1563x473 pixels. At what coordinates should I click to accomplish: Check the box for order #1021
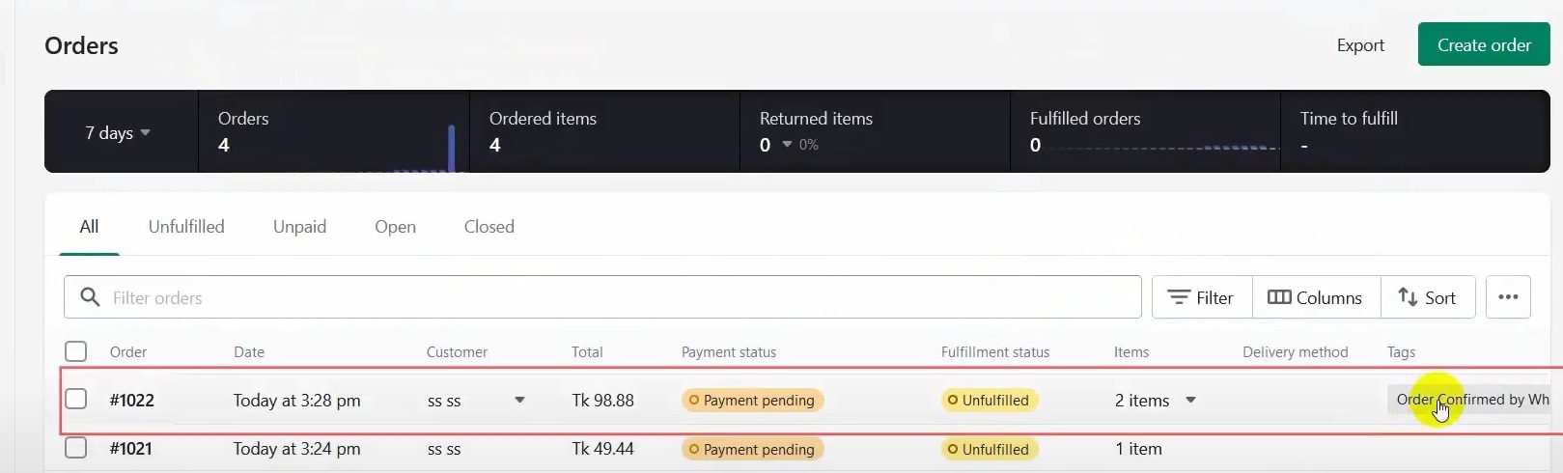pos(75,448)
